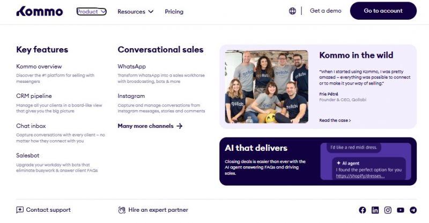
Task: Click the https://shopify/dresses link in chat preview
Action: click(x=360, y=176)
